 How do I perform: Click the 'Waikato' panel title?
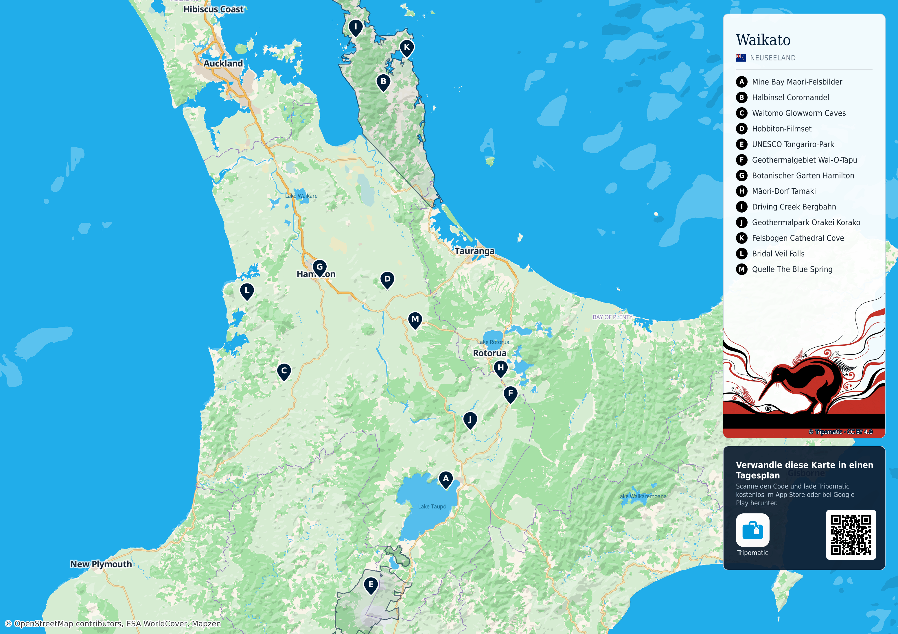[x=763, y=40]
